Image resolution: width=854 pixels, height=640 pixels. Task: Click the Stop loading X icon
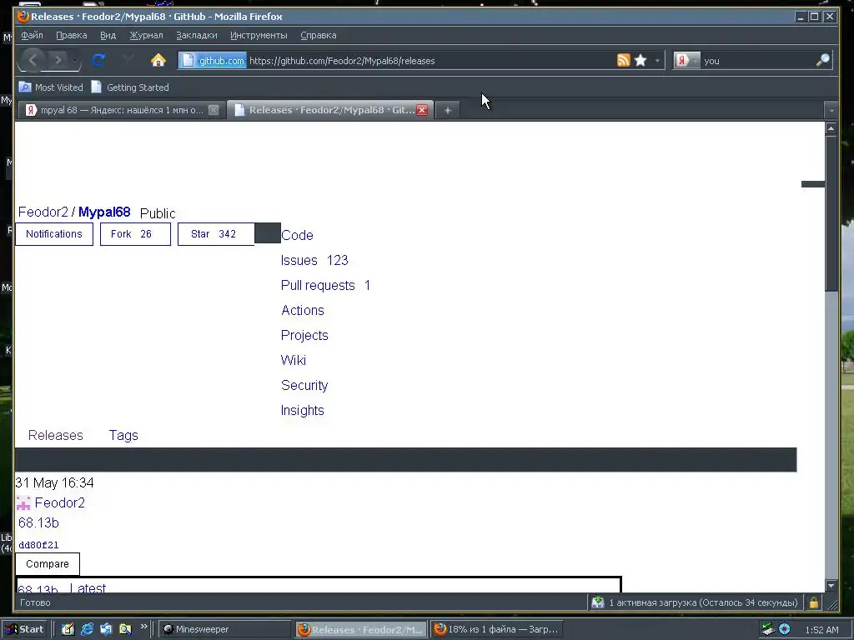coord(128,60)
